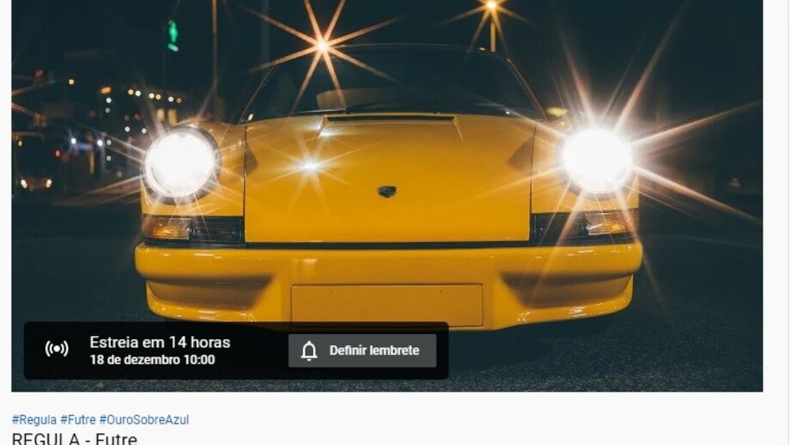
Task: Click the right orange turn signal lamp
Action: click(606, 224)
